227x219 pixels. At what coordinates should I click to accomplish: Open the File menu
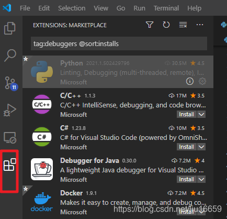25,8
